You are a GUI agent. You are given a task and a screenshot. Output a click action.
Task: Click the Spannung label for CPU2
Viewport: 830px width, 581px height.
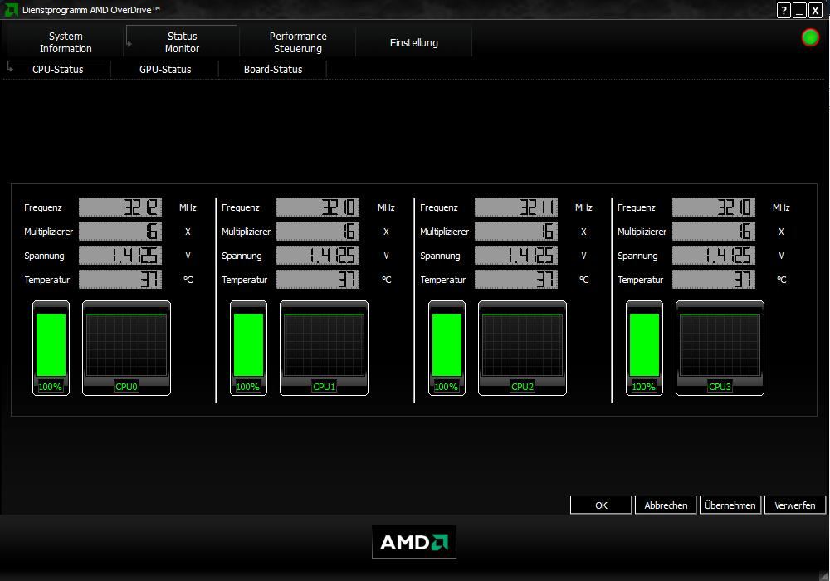(x=440, y=256)
